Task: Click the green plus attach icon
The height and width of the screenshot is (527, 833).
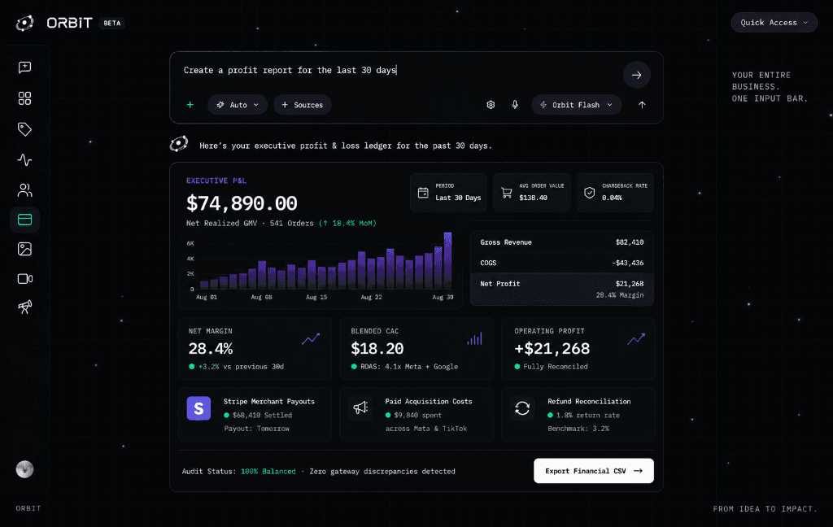Action: click(x=190, y=105)
